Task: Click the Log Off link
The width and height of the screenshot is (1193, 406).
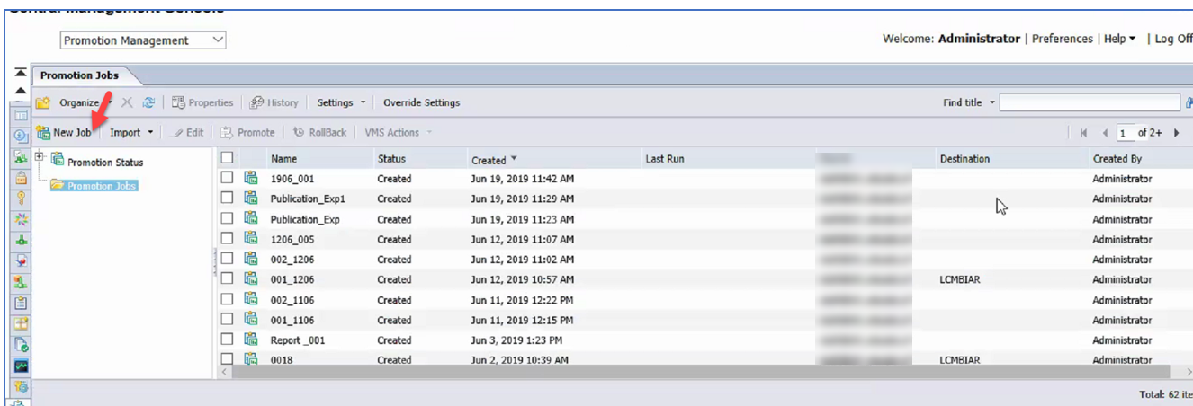Action: [x=1173, y=40]
